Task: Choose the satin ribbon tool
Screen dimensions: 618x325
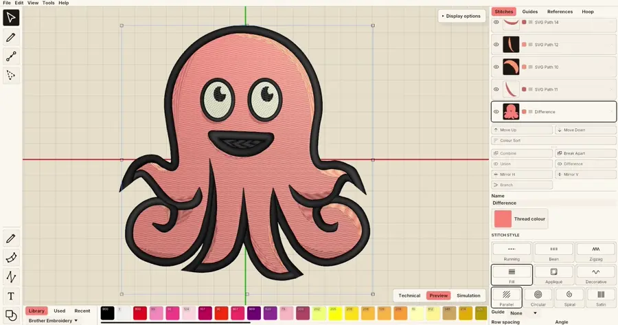Action: (11, 258)
